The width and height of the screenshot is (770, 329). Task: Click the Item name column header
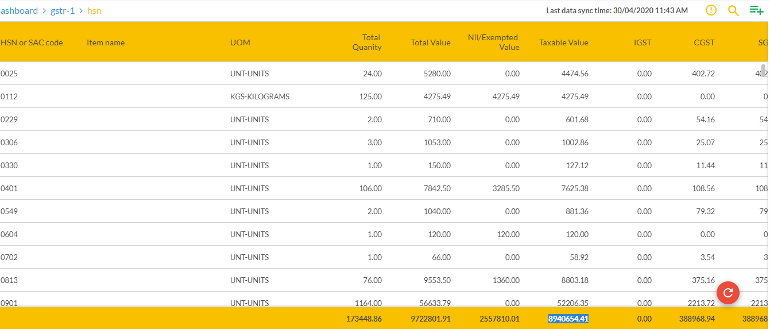pos(106,42)
